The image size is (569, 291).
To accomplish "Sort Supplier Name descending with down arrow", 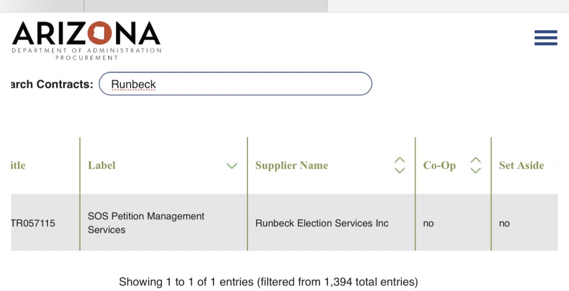I will (x=399, y=171).
